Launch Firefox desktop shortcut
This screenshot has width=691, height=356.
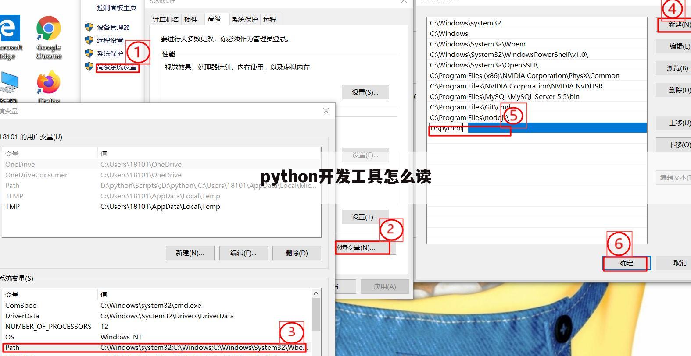click(x=48, y=87)
